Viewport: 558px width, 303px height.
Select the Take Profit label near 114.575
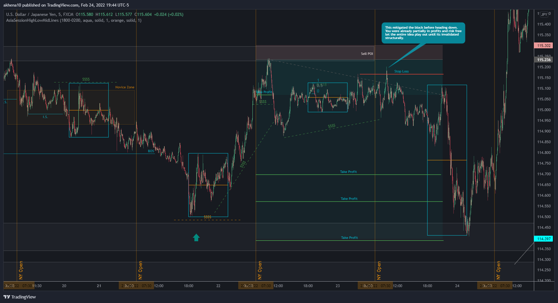point(349,199)
